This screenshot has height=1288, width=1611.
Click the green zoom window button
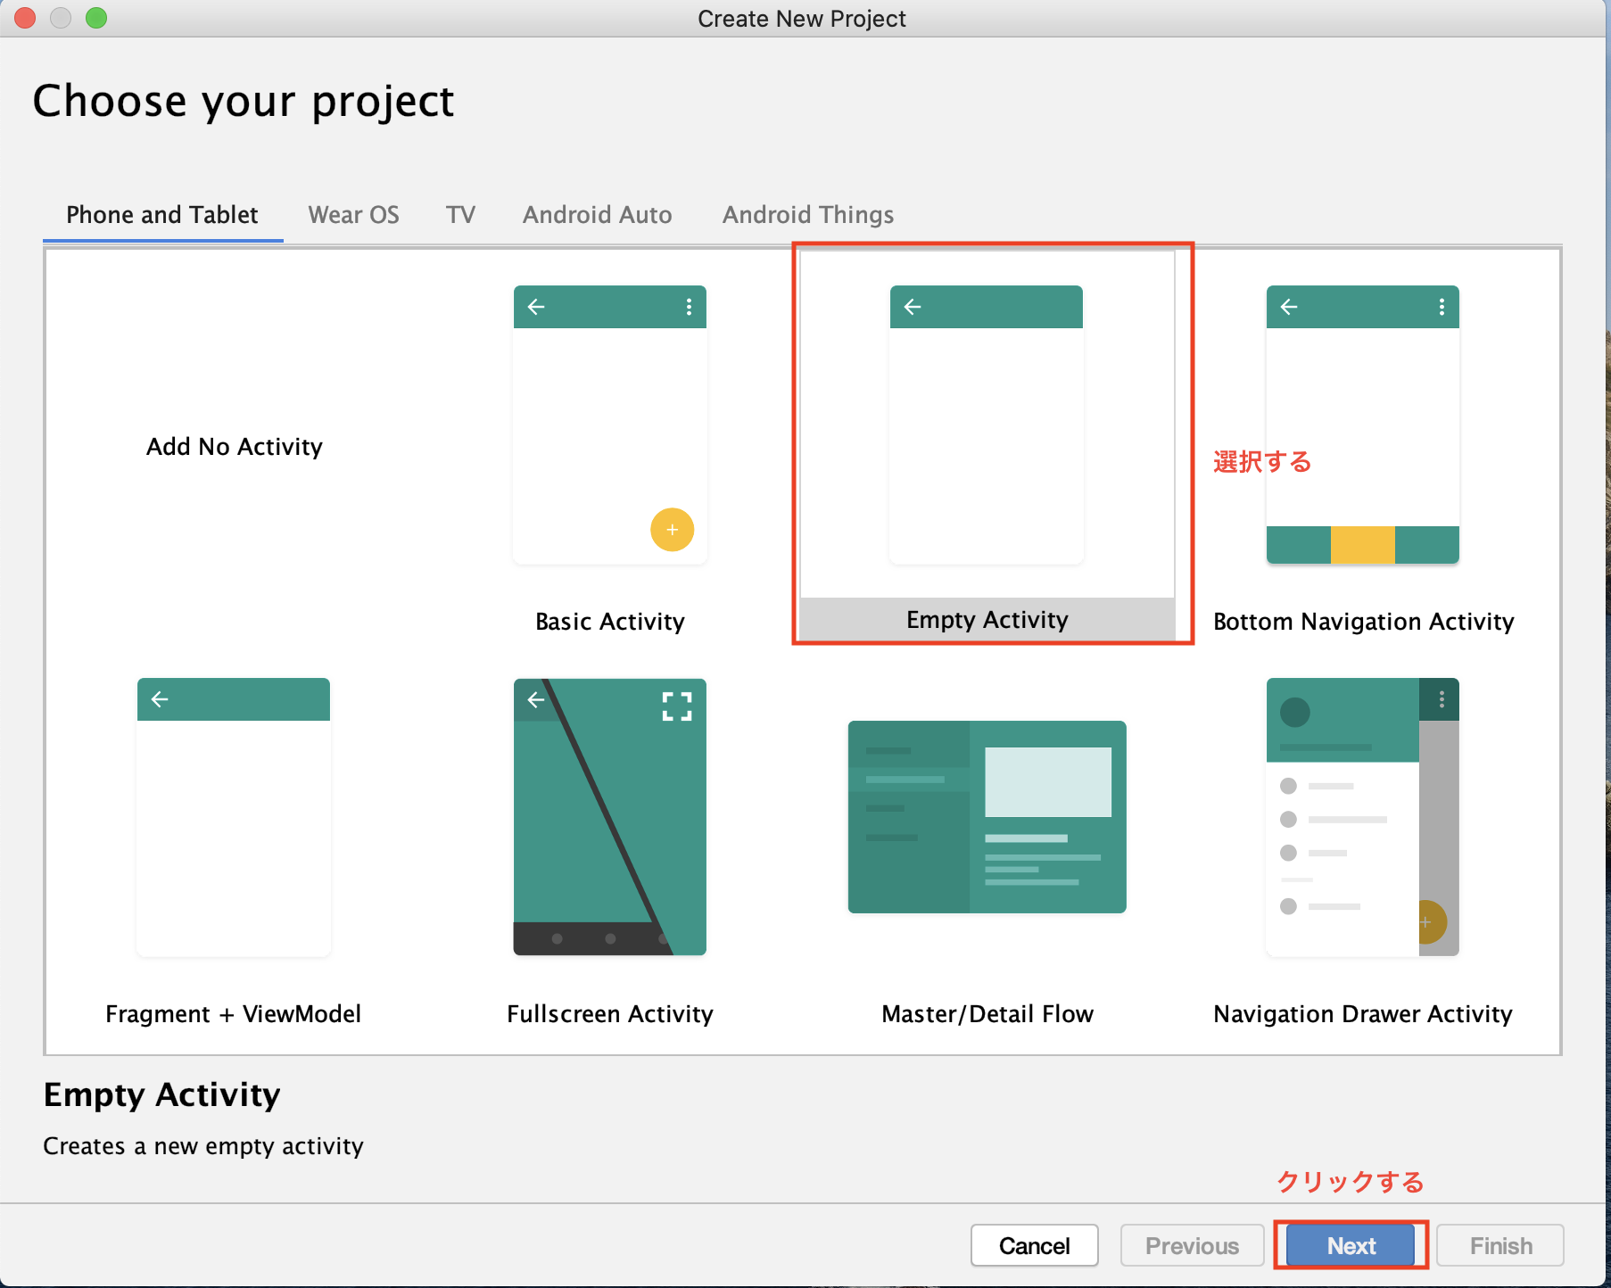tap(96, 18)
